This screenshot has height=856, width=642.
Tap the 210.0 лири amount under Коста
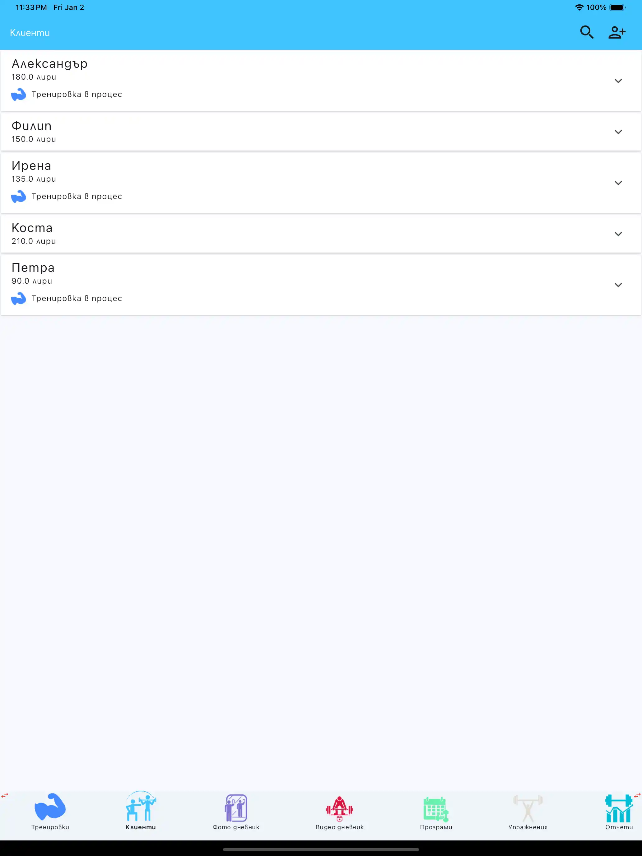click(33, 241)
